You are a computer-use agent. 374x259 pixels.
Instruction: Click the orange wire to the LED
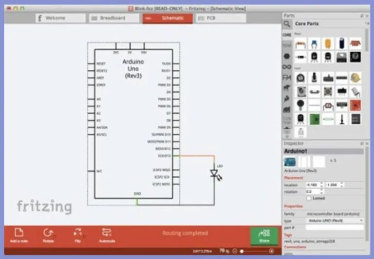coord(197,156)
